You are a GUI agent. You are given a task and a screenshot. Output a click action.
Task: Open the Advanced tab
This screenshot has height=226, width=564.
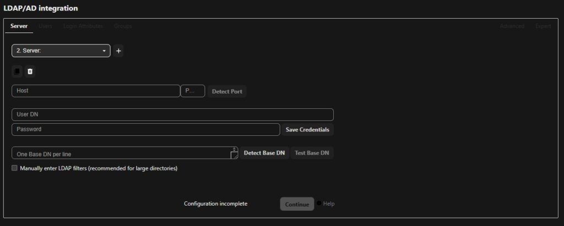pyautogui.click(x=512, y=26)
